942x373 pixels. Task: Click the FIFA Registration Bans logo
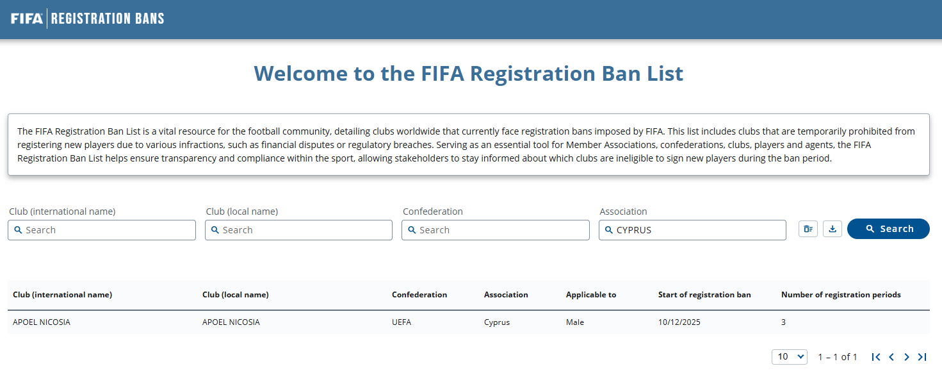pyautogui.click(x=88, y=19)
